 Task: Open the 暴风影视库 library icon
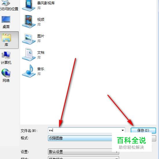pyautogui.click(x=29, y=5)
